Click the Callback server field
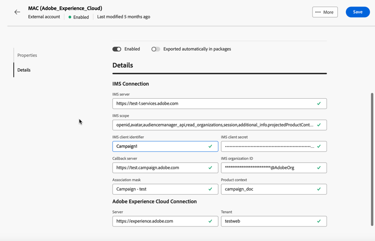 (160, 168)
